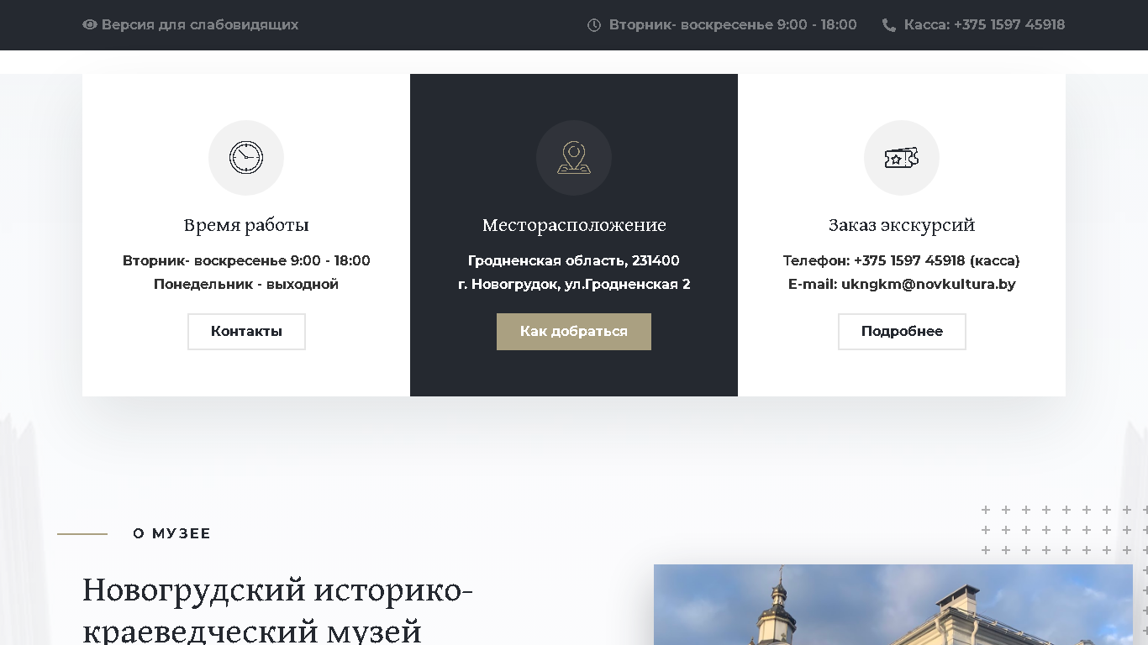Click the Новогрудский историко-краеведческий музей title
Screen dimensions: 1148x645
click(x=277, y=610)
